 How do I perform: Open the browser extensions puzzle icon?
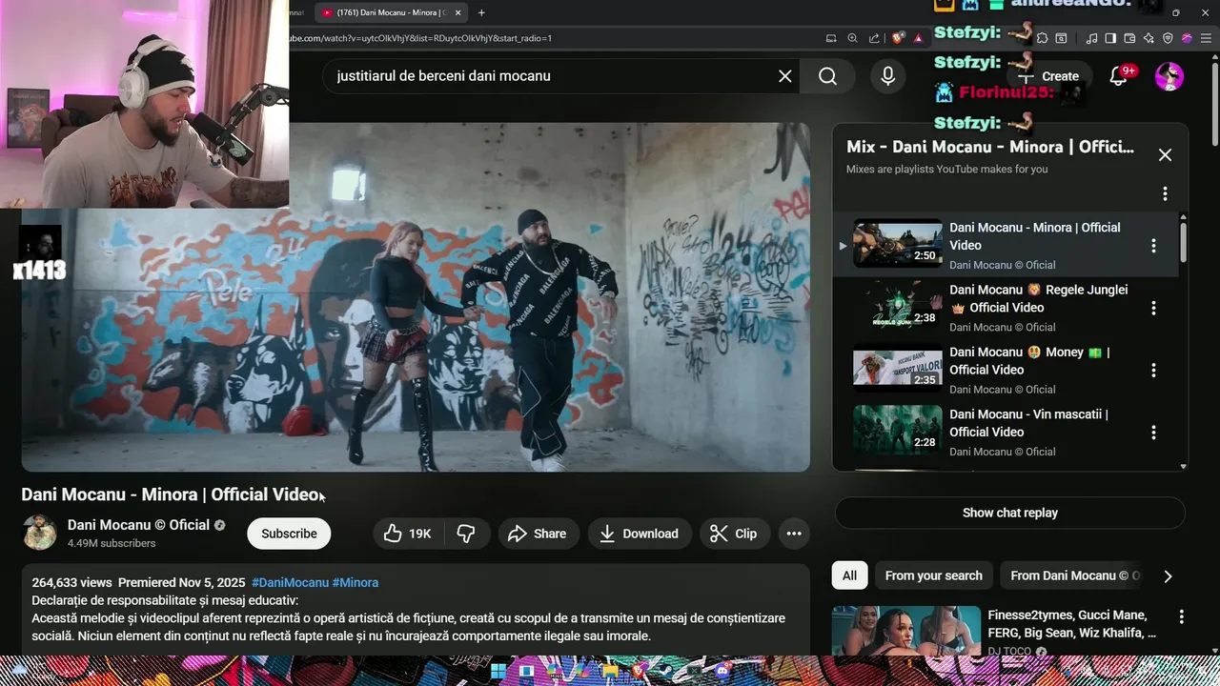pyautogui.click(x=1043, y=38)
